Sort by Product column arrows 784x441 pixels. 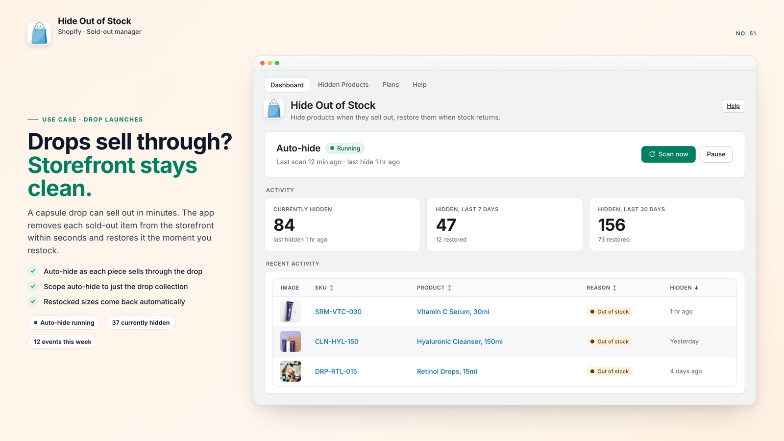449,288
